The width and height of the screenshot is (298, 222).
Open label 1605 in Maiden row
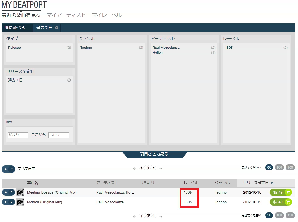(188, 202)
